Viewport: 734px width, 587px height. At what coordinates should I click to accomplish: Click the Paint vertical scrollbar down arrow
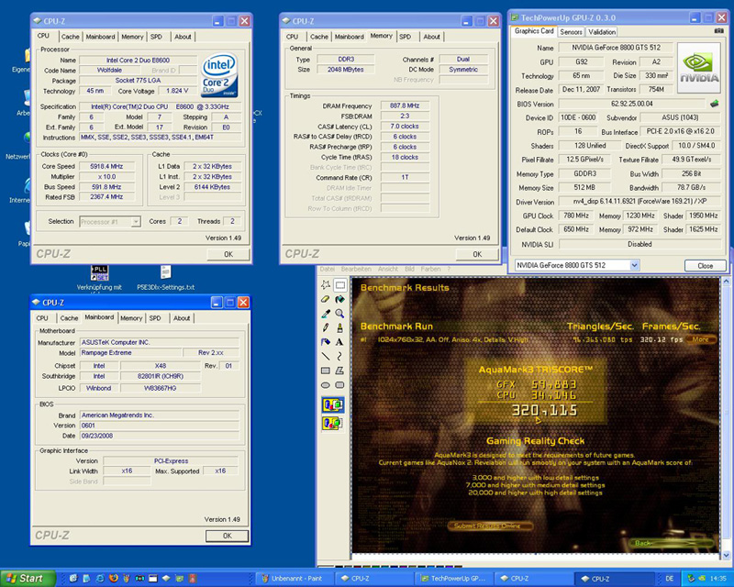coord(726,555)
